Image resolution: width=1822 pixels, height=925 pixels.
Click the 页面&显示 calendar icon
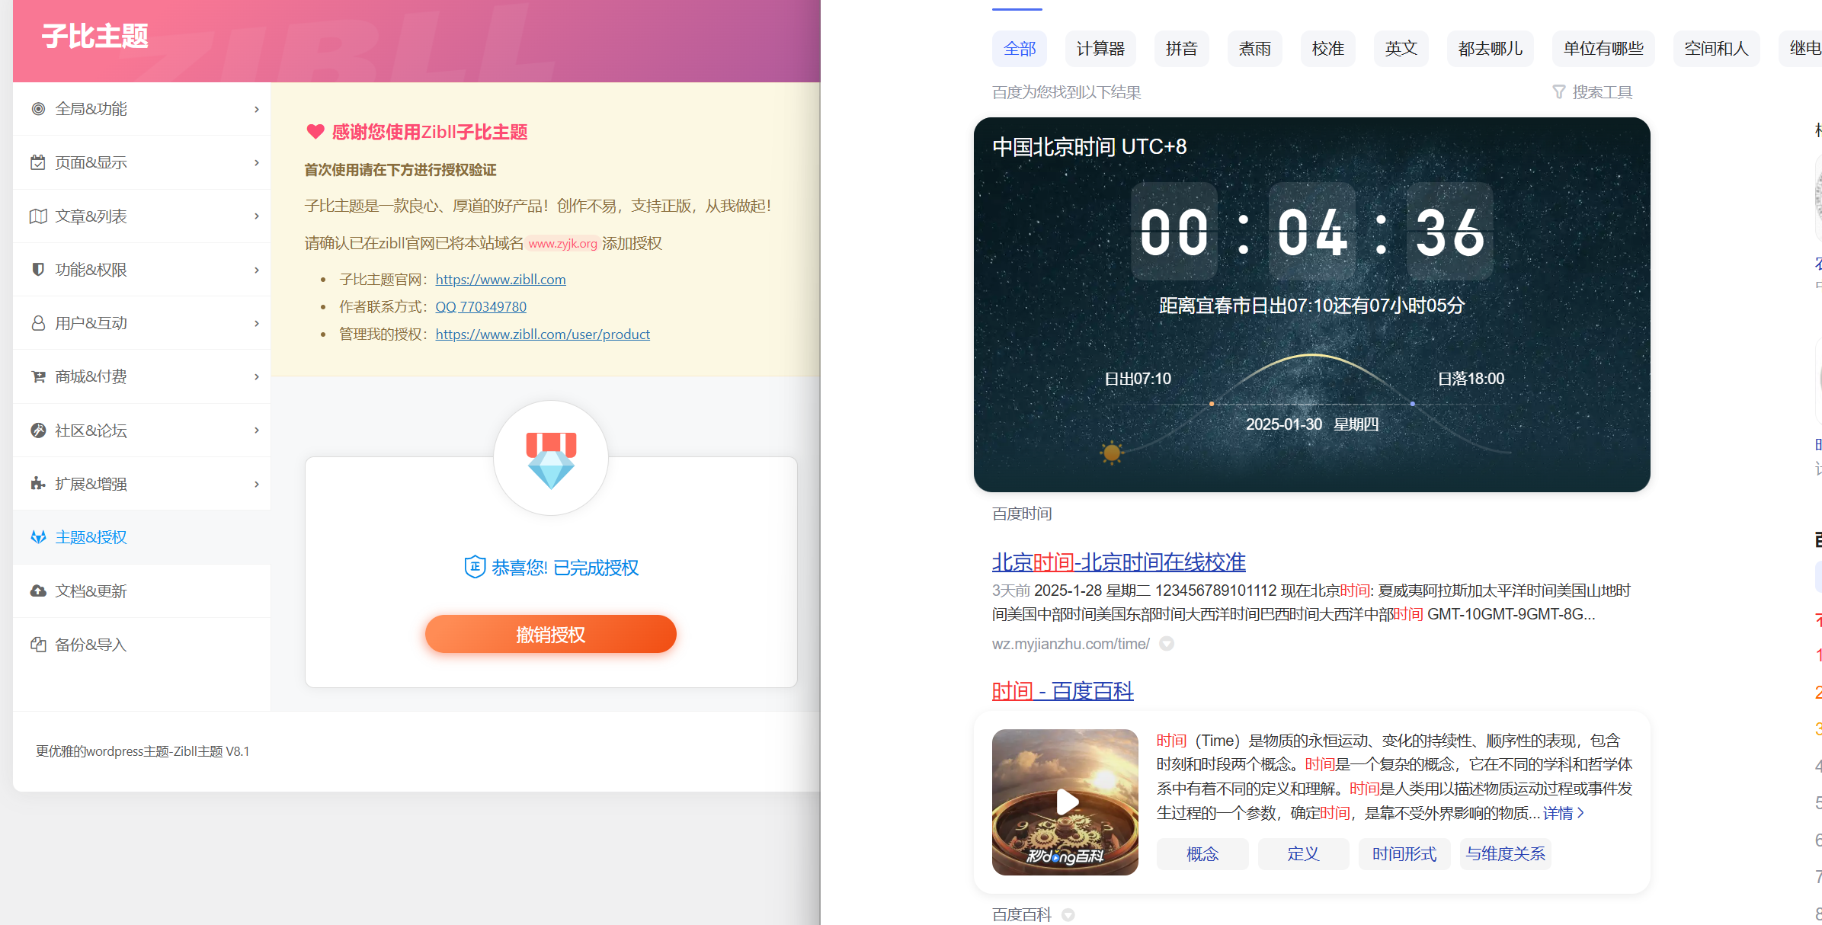(38, 162)
